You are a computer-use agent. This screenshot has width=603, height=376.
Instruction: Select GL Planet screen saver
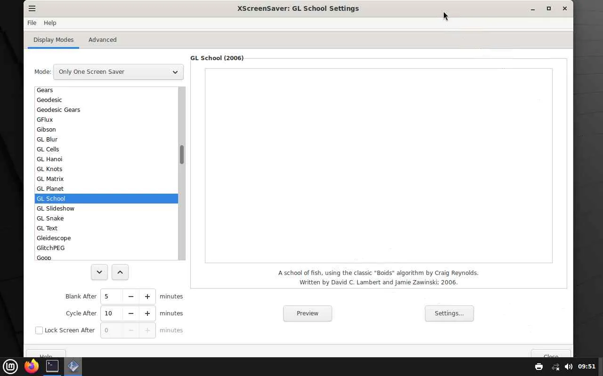click(106, 189)
